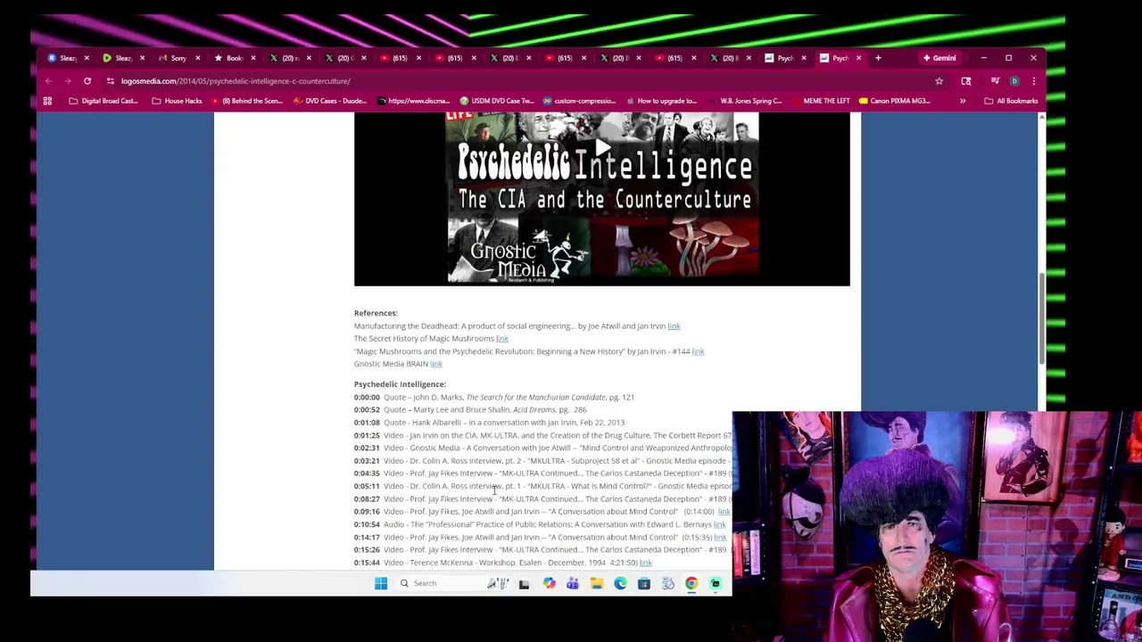The height and width of the screenshot is (642, 1142).
Task: Click the Gemini button
Action: pos(939,58)
